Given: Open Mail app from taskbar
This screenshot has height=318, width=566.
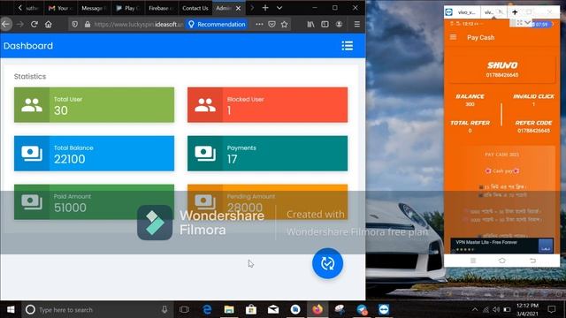Looking at the screenshot, I should click(x=273, y=309).
